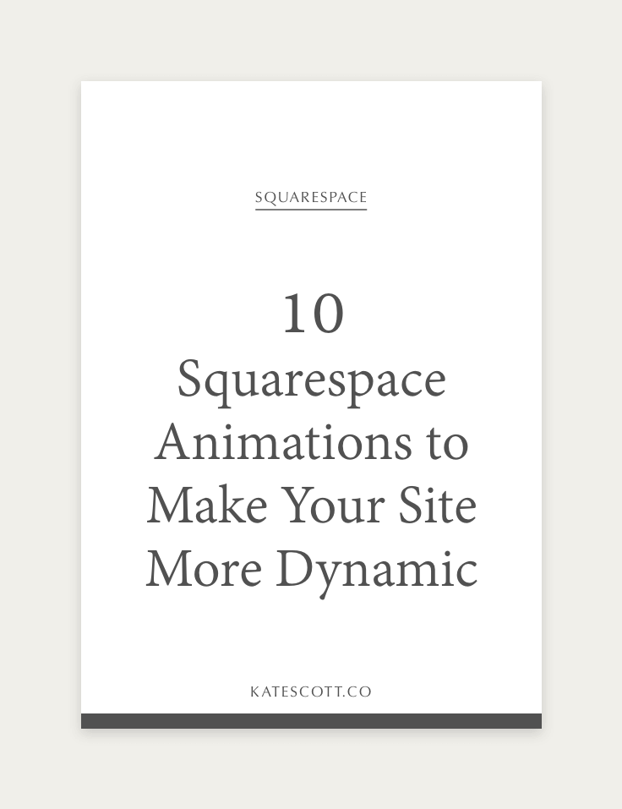Viewport: 622px width, 809px height.
Task: Click the large number "10" heading
Action: 313,313
